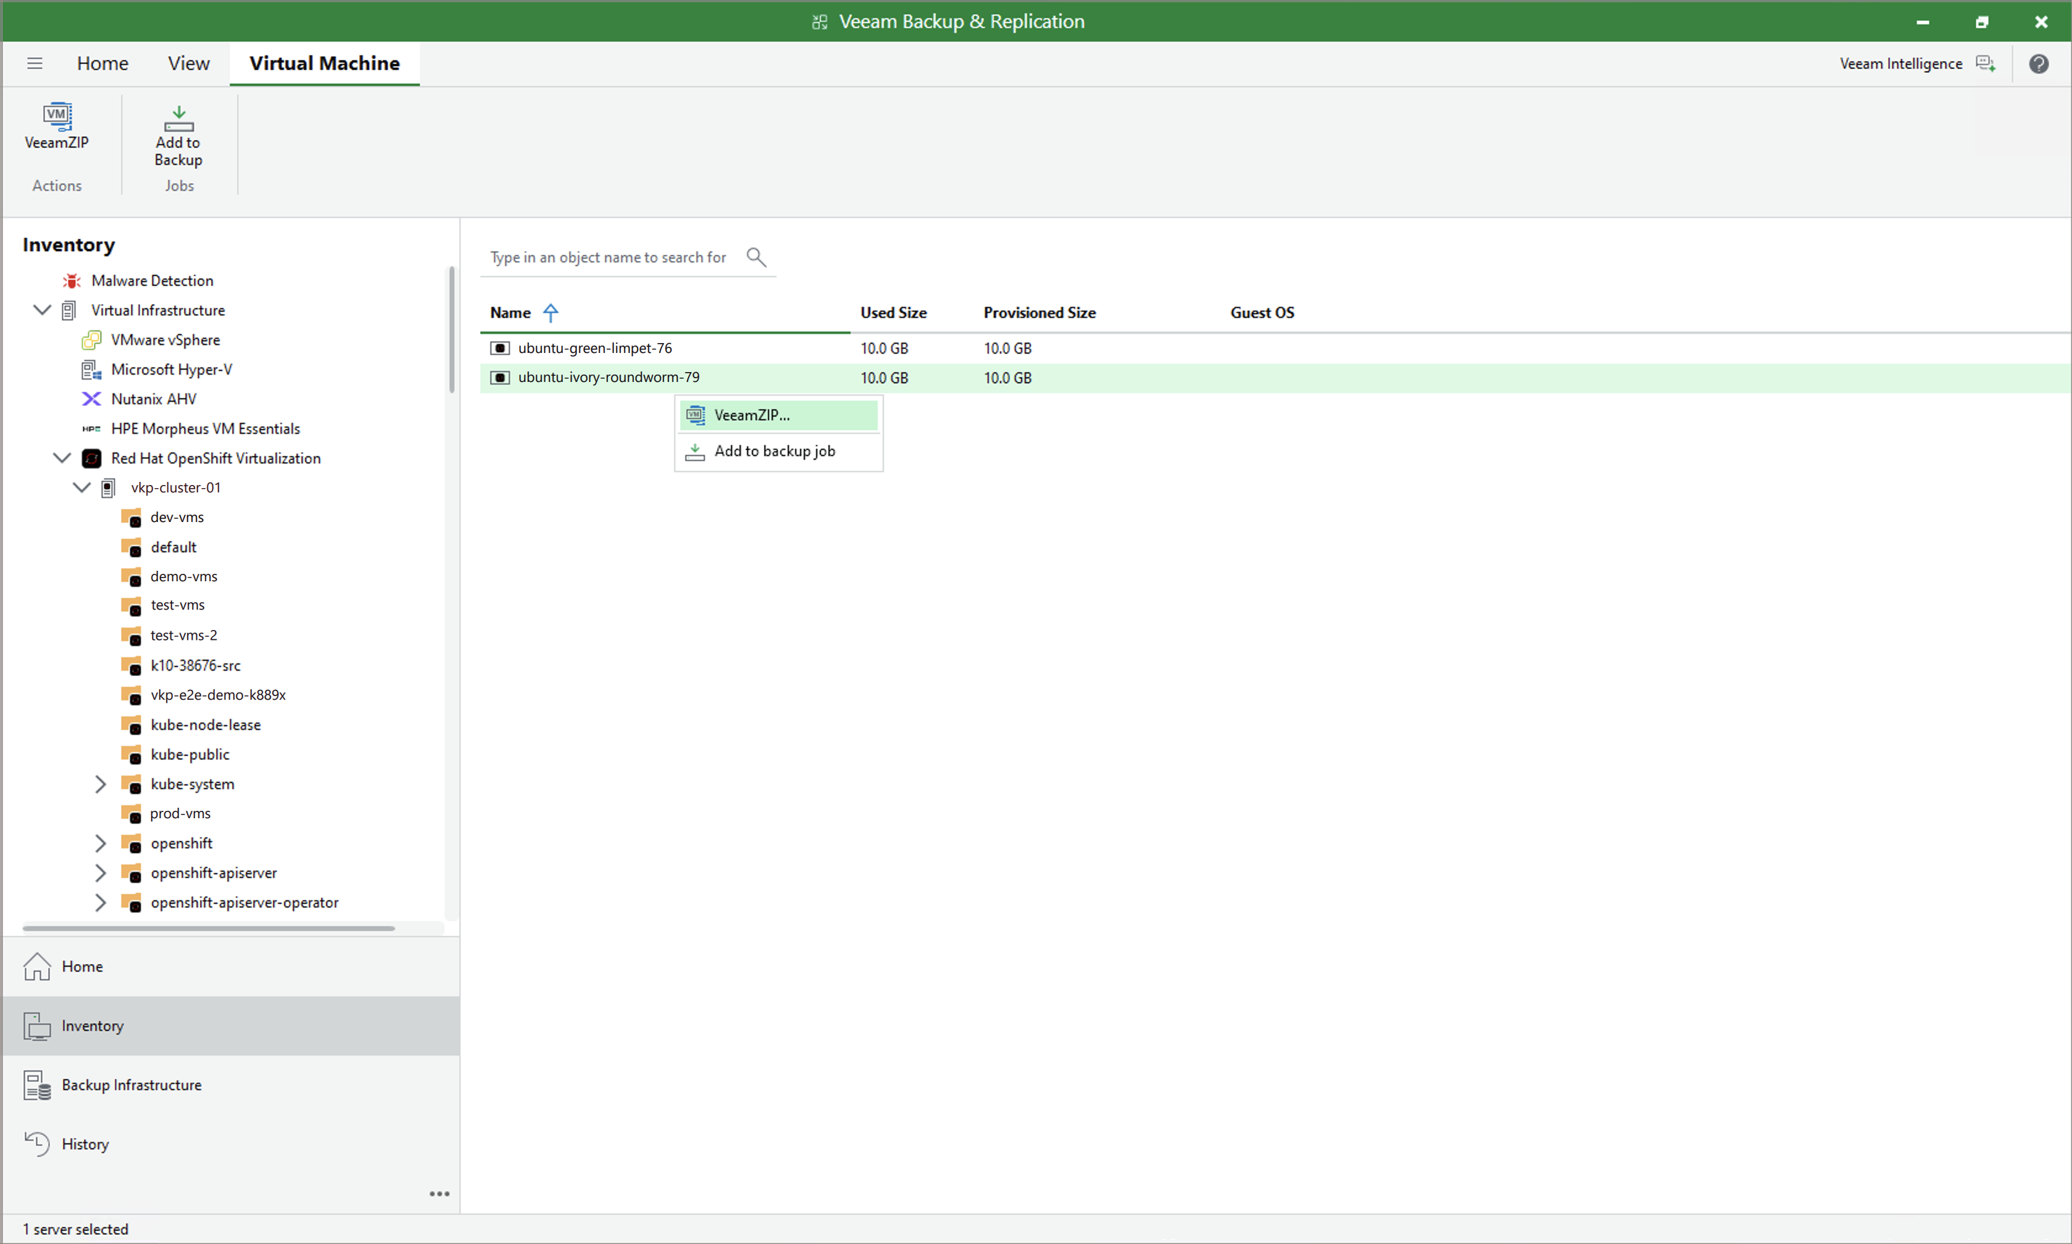Click the Veeam Intelligence label
2072x1244 pixels.
[1901, 64]
